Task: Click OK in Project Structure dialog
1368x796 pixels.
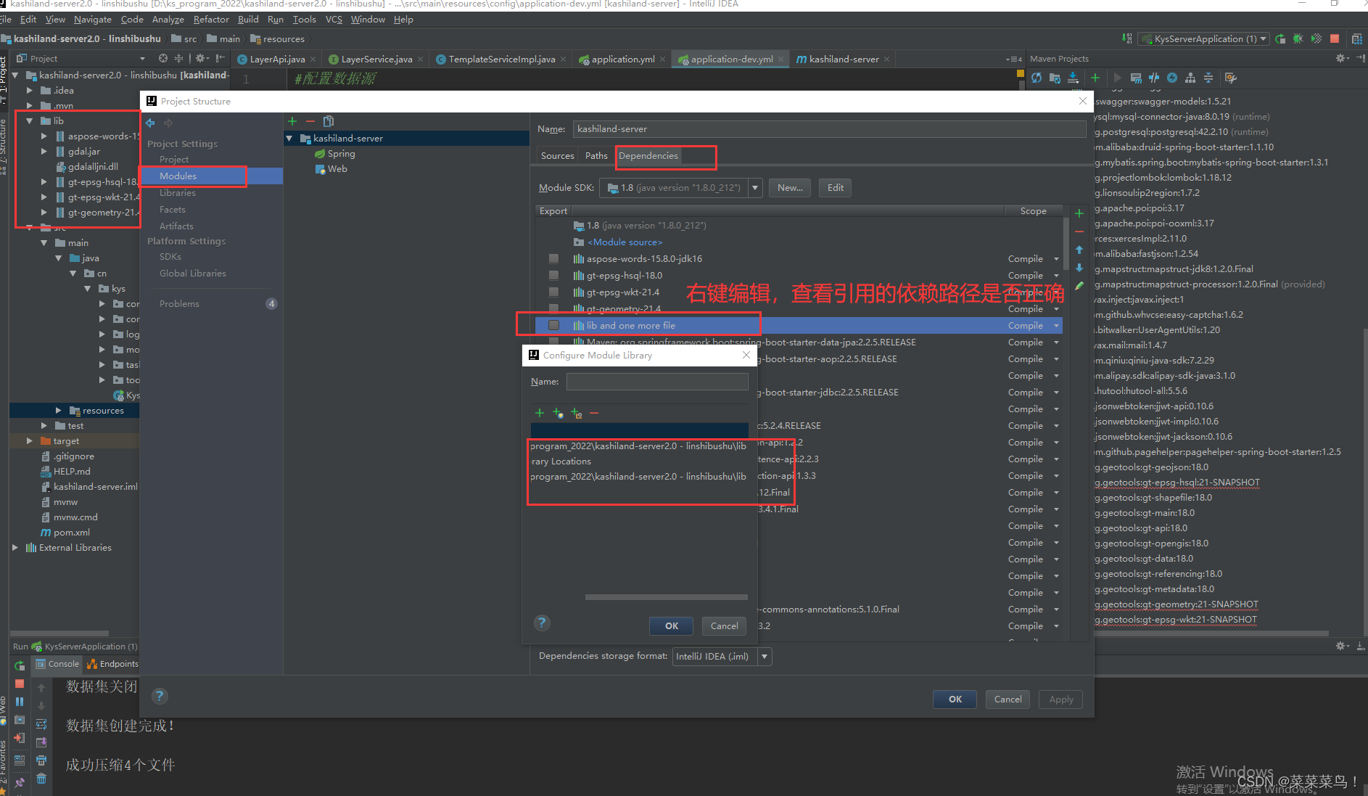Action: [x=955, y=699]
